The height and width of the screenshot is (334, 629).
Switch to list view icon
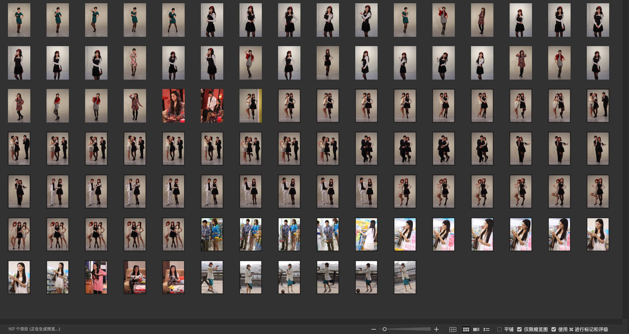pos(487,329)
